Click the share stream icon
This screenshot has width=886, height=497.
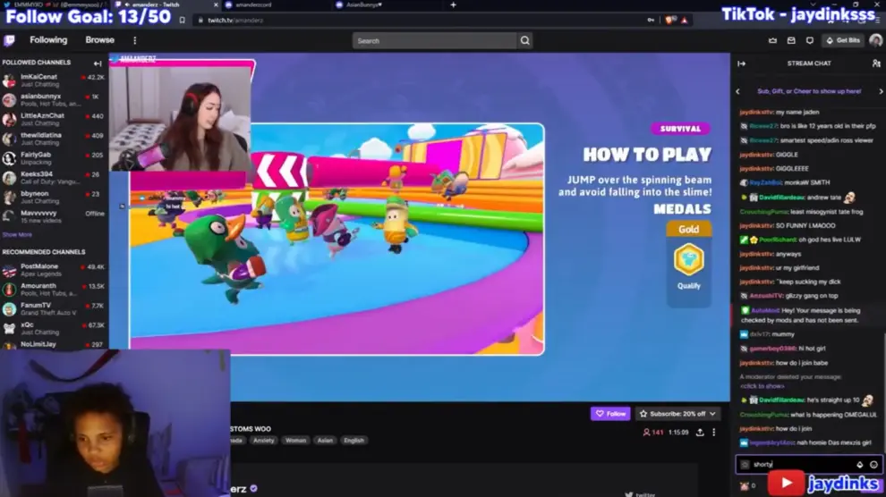point(699,433)
